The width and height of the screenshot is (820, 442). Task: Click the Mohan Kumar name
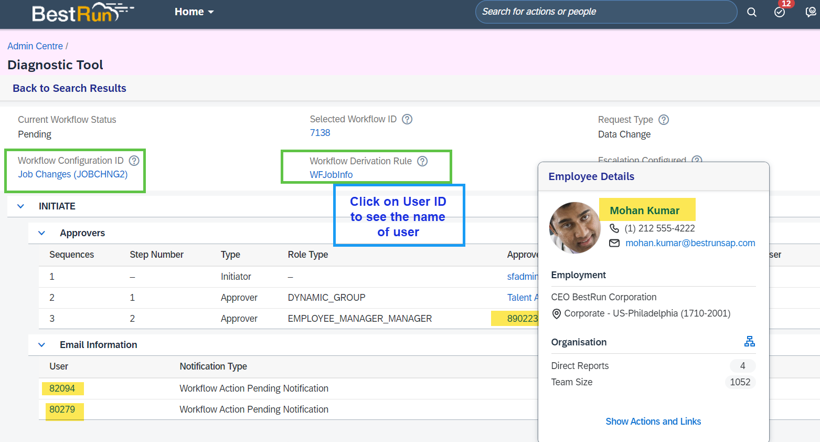tap(644, 211)
